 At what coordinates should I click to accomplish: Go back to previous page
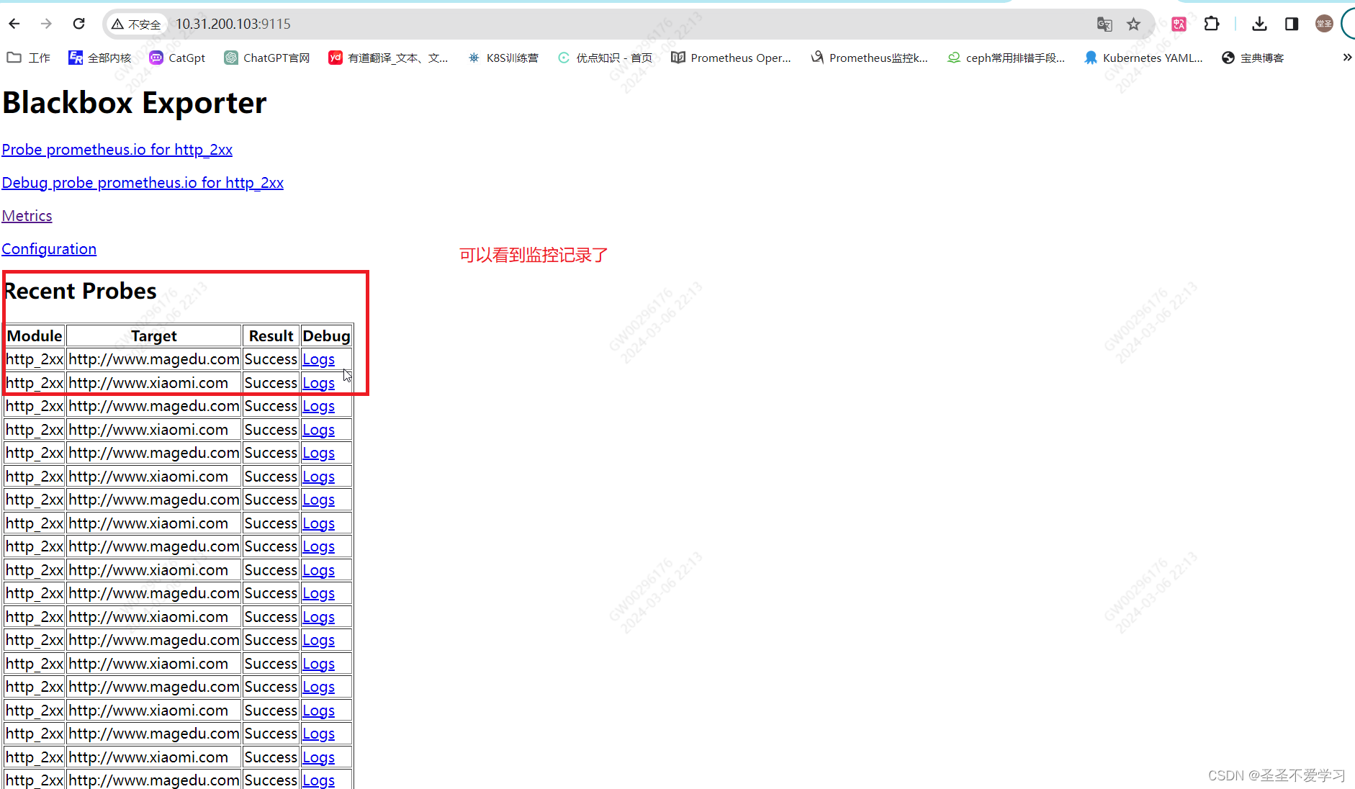14,24
